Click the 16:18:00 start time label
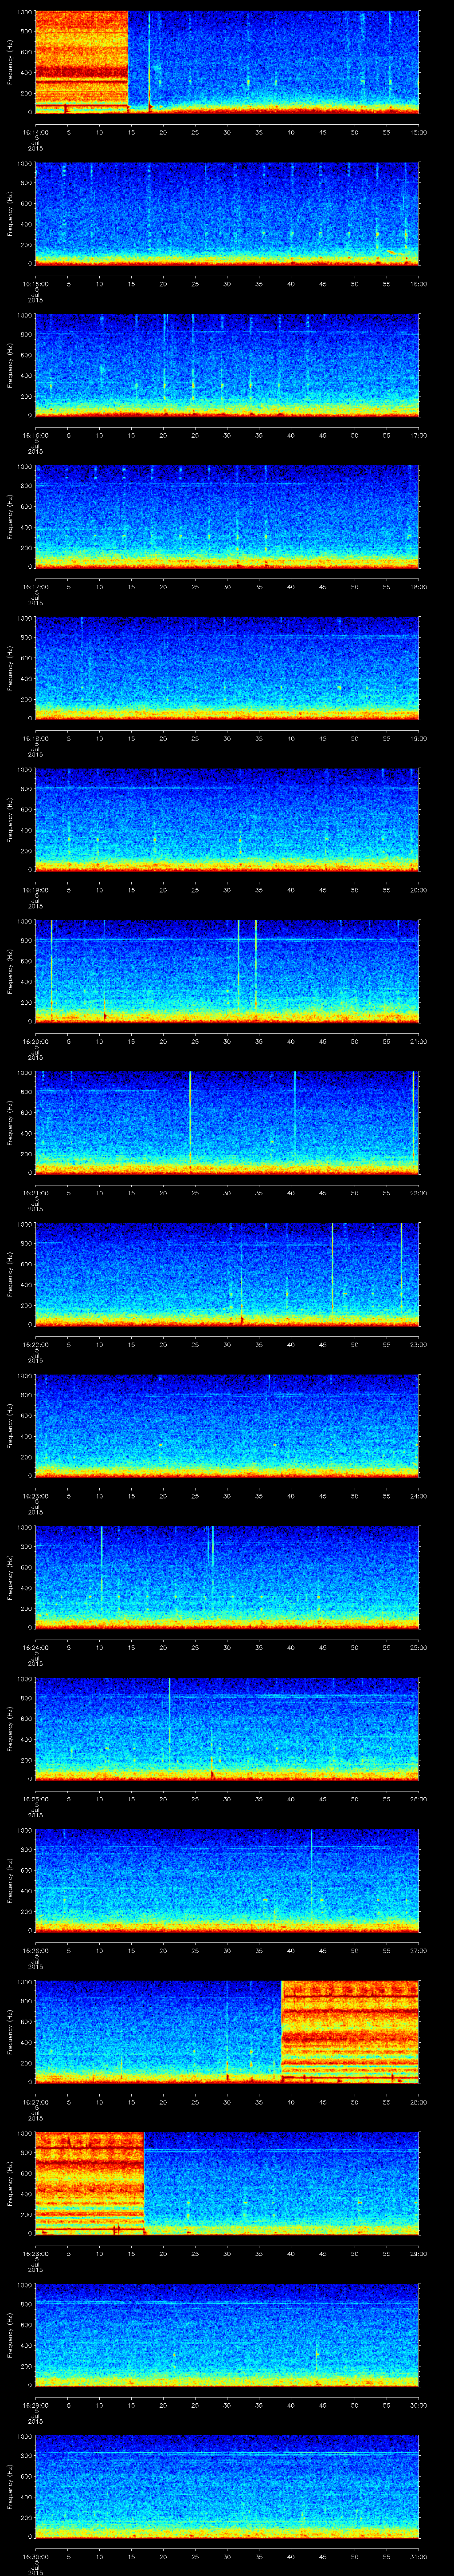This screenshot has width=454, height=2576. pos(35,738)
